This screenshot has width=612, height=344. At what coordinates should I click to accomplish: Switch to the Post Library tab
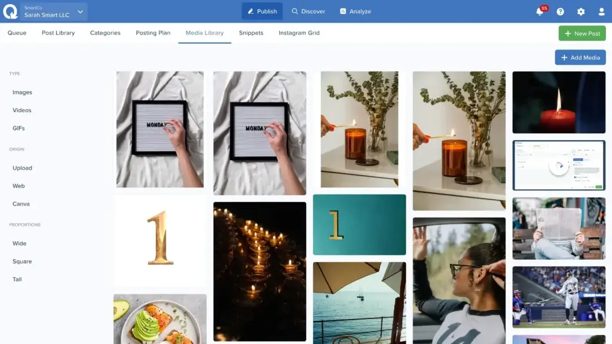58,33
